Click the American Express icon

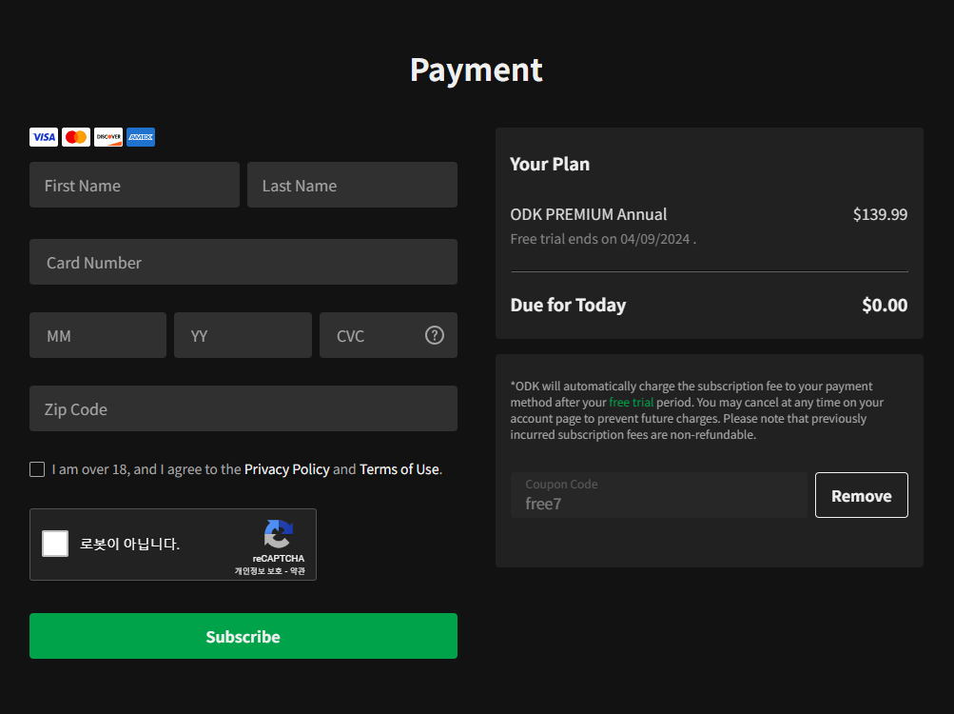pos(141,137)
